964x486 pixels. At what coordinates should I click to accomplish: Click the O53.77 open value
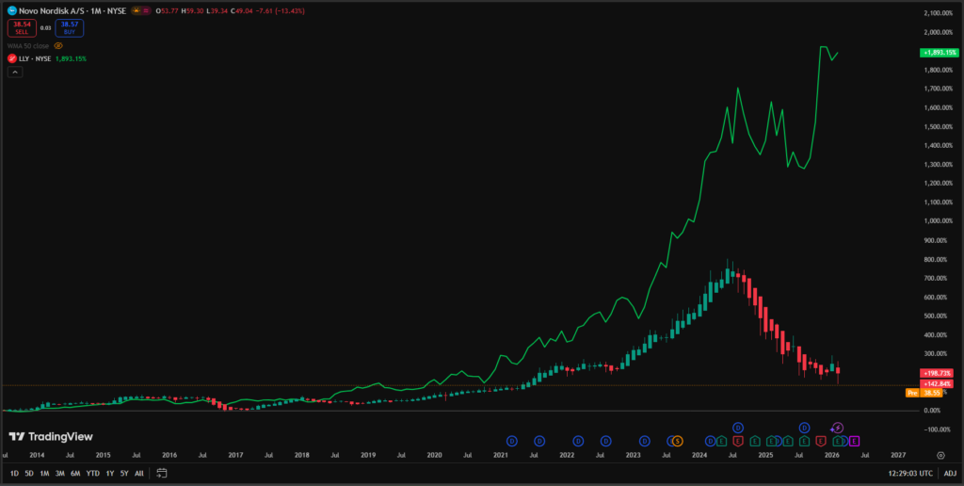(x=168, y=11)
